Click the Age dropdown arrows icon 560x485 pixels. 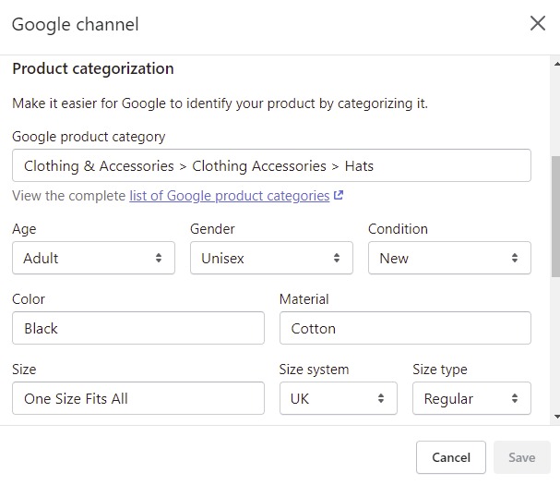click(159, 258)
